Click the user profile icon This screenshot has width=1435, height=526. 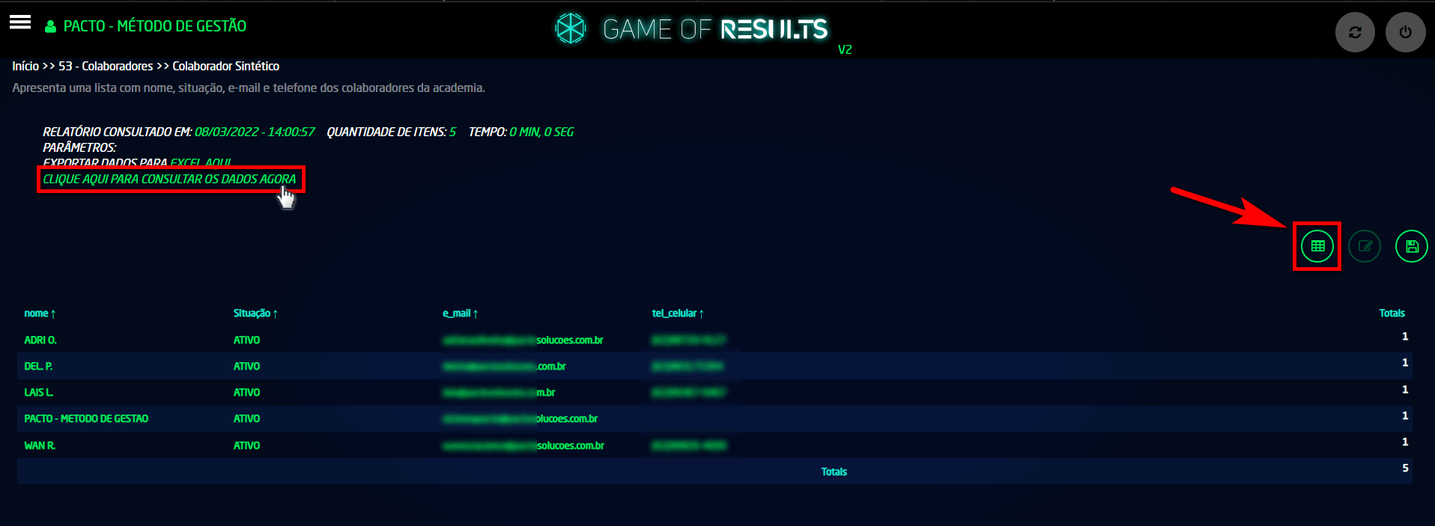tap(50, 27)
